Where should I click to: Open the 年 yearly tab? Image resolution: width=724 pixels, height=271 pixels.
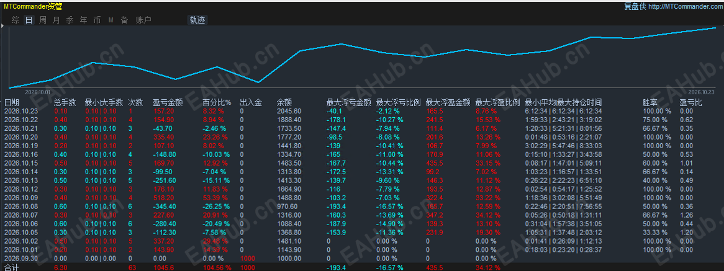pos(83,20)
